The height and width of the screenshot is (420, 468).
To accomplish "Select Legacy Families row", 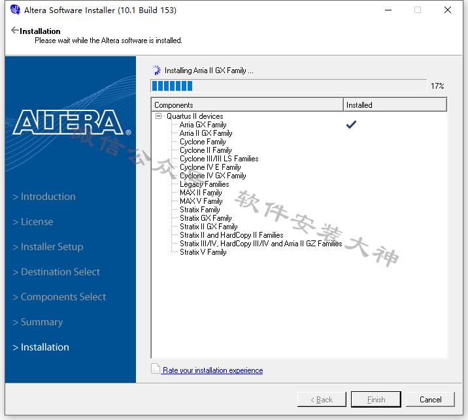I will click(204, 184).
